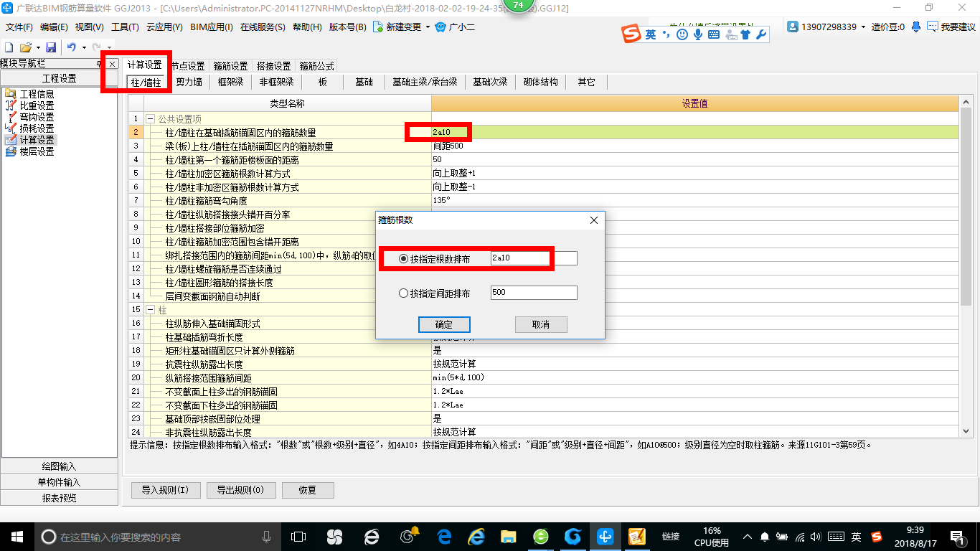980x551 pixels.
Task: Click the taskbar search box
Action: point(158,536)
